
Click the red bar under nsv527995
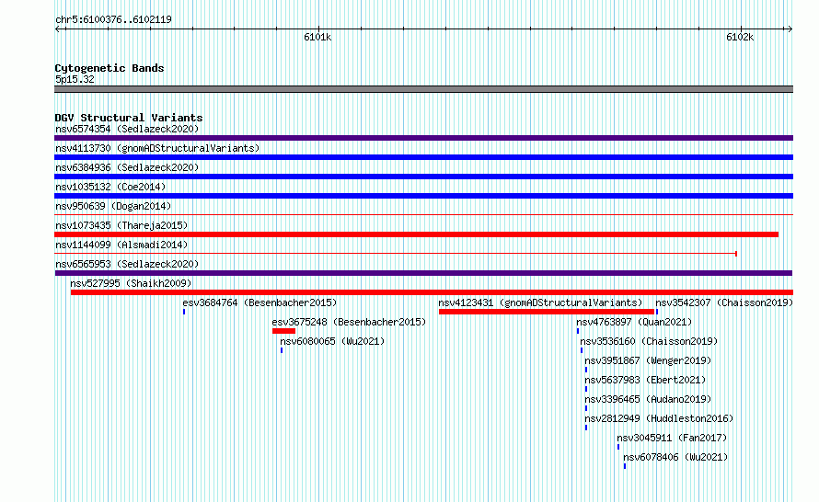(x=432, y=292)
